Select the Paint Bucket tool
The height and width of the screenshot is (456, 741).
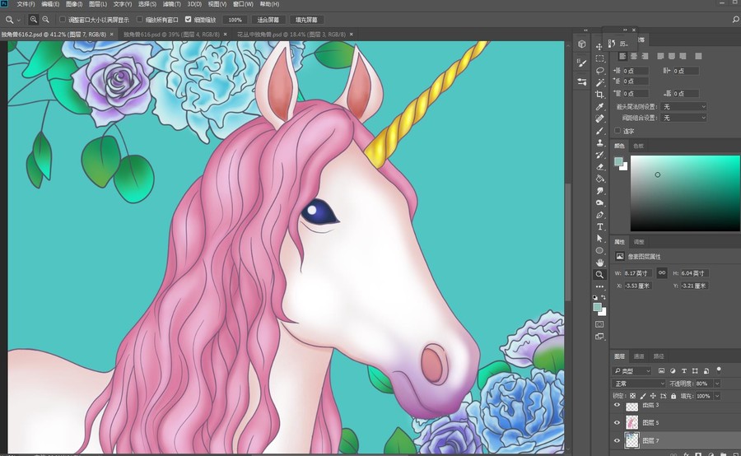[x=599, y=179]
